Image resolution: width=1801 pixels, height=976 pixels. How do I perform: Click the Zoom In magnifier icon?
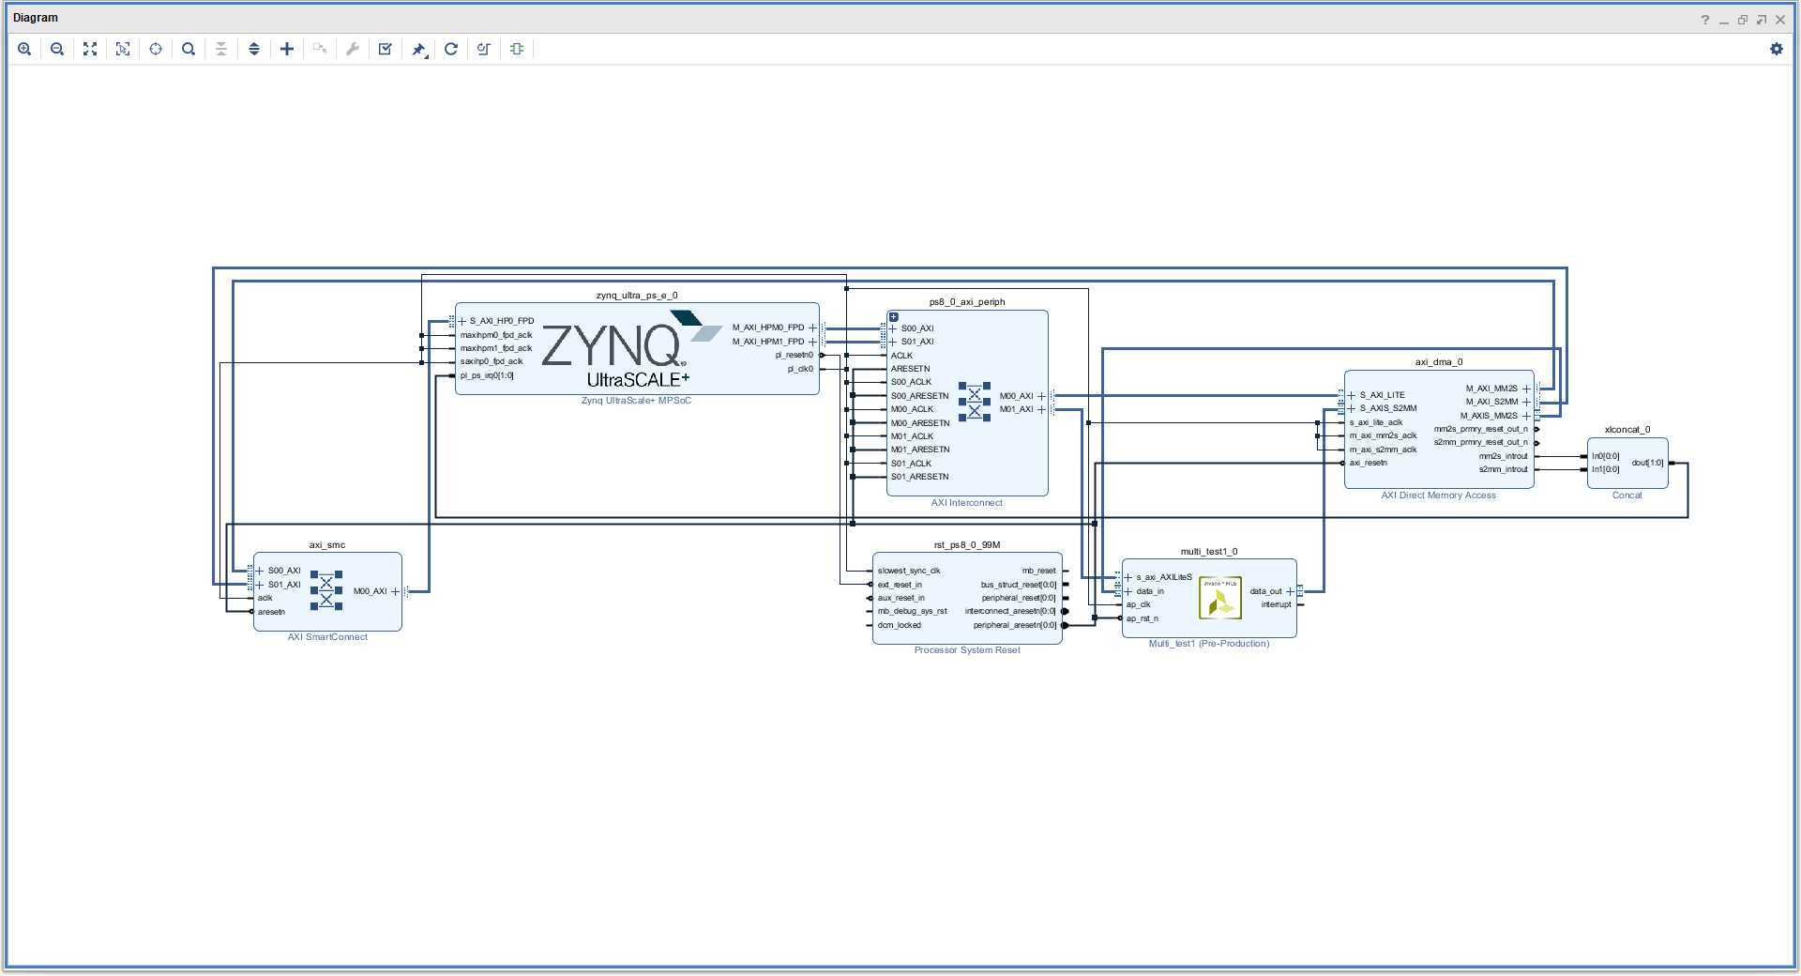[24, 49]
